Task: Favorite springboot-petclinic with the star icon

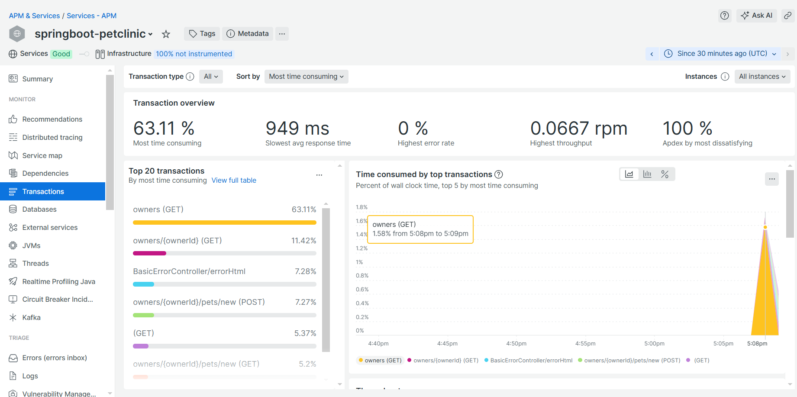Action: 166,34
